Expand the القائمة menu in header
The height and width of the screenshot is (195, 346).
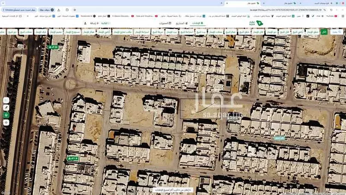pyautogui.click(x=106, y=23)
